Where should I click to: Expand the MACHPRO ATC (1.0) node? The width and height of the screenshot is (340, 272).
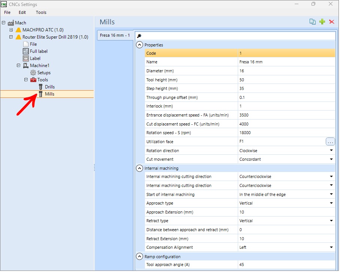coord(11,30)
